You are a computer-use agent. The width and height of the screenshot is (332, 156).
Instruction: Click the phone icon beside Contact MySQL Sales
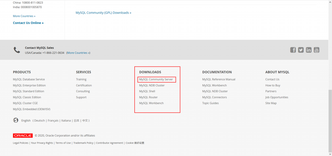pos(17,50)
